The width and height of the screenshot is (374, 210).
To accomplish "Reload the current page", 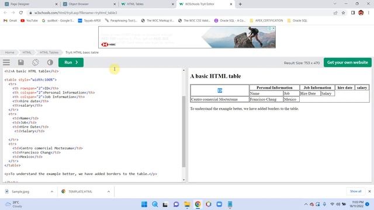I will (x=21, y=13).
